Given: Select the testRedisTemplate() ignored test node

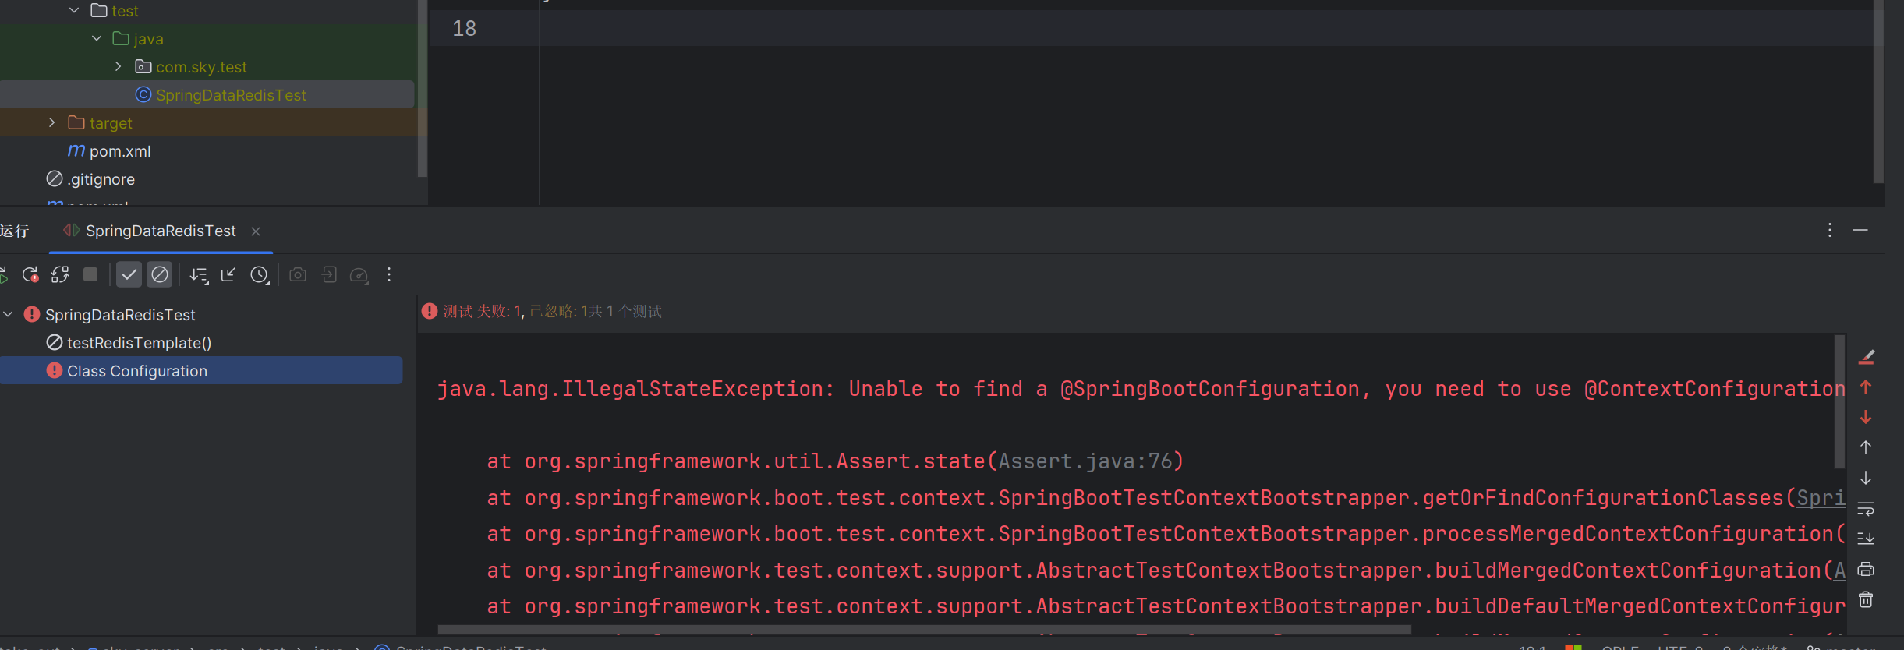Looking at the screenshot, I should click(x=139, y=342).
